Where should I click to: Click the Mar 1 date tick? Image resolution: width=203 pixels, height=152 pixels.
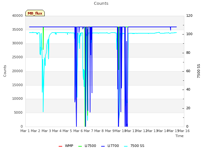pos(25,131)
